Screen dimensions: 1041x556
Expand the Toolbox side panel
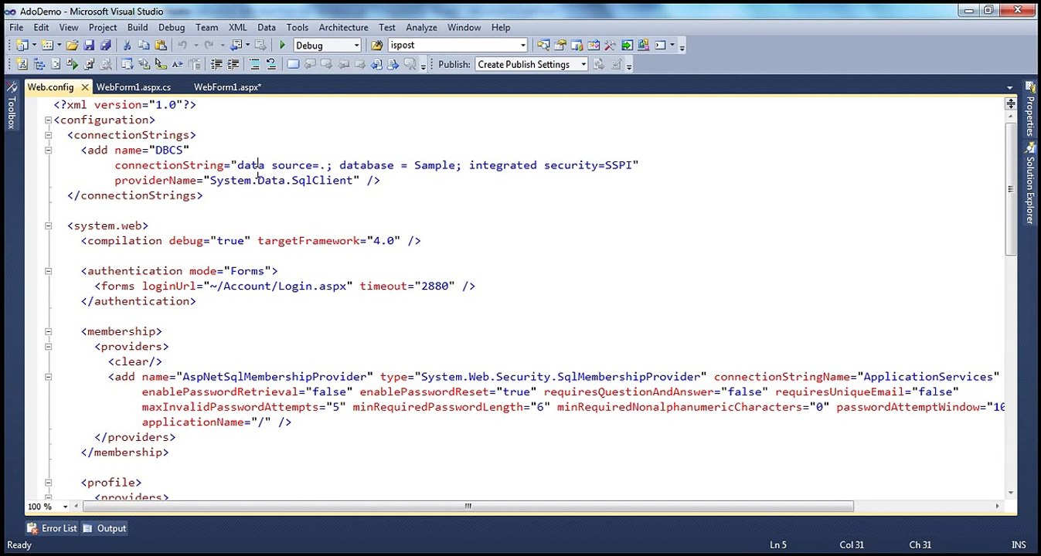12,107
